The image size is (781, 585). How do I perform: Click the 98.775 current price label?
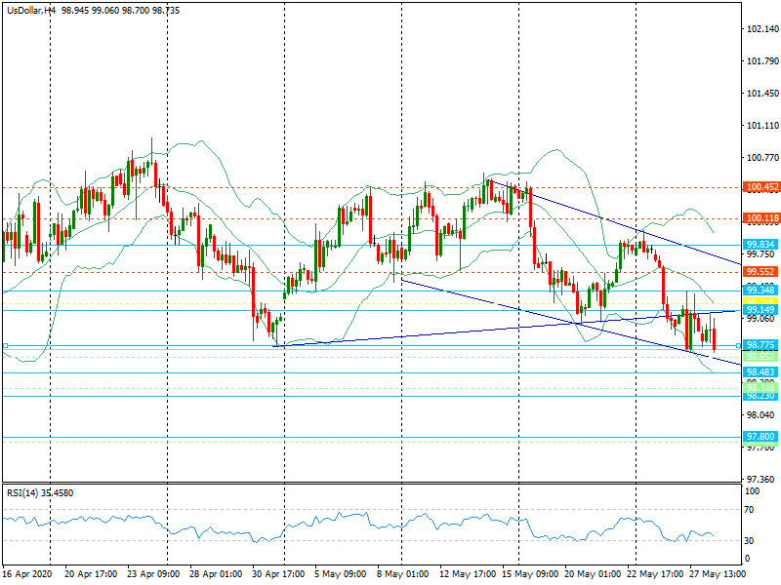(760, 345)
